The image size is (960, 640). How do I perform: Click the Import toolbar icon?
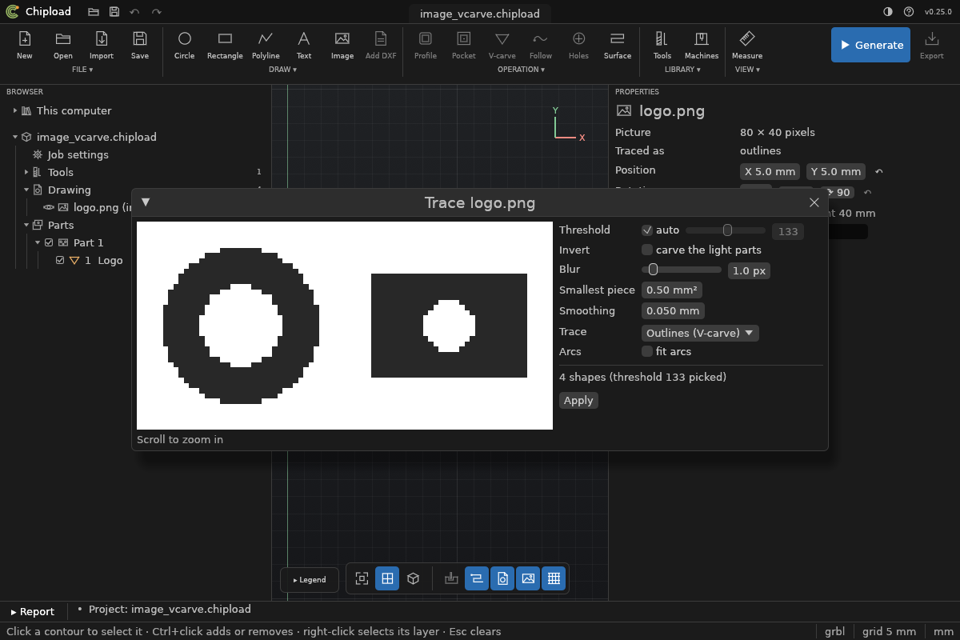[102, 45]
